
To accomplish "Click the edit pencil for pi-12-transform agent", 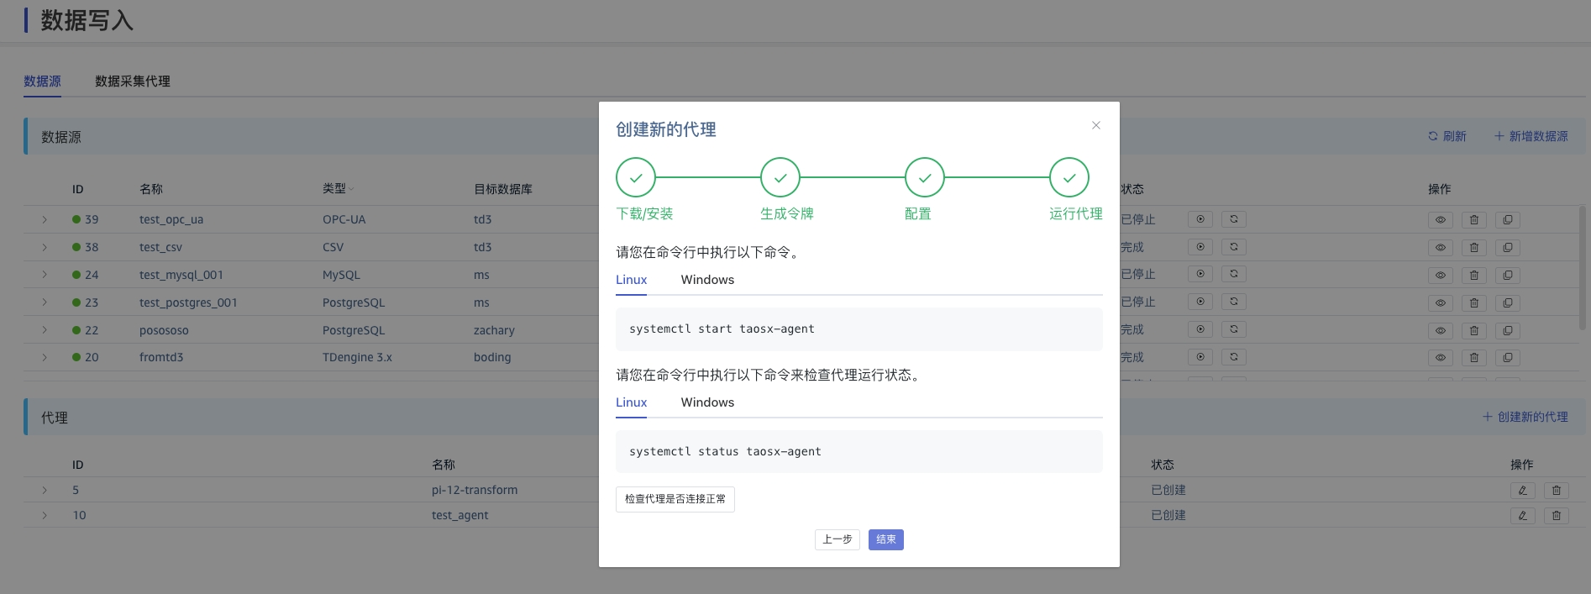I will [x=1522, y=491].
